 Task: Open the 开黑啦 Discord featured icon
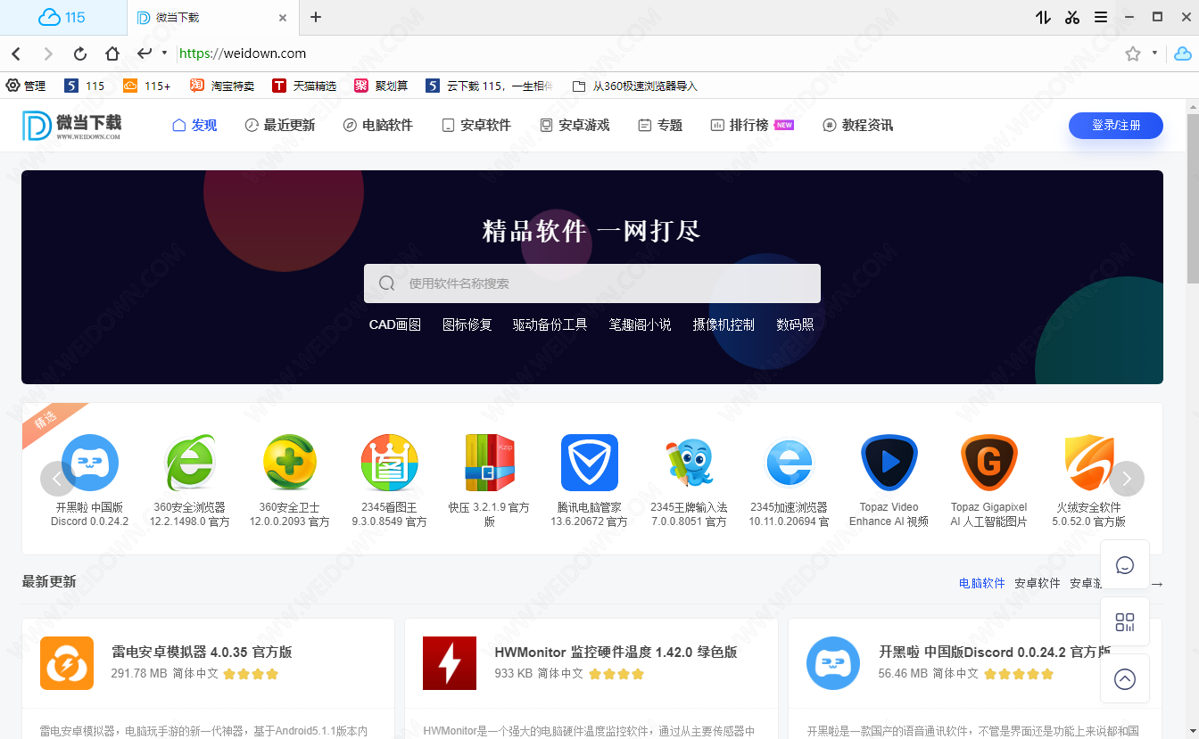click(90, 464)
